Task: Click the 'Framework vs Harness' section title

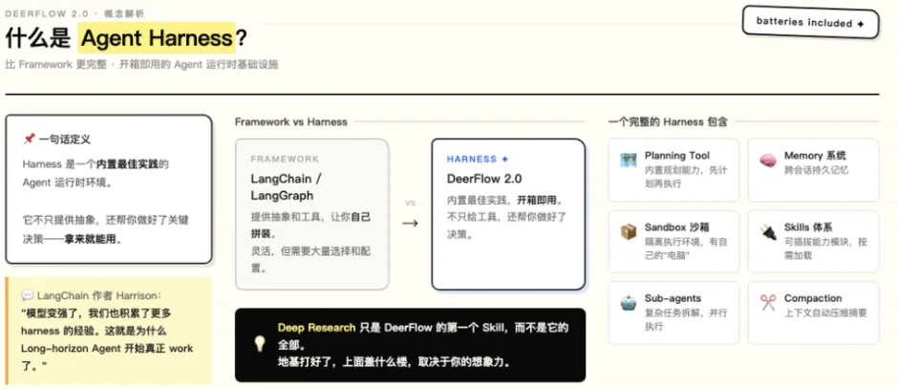Action: 291,121
